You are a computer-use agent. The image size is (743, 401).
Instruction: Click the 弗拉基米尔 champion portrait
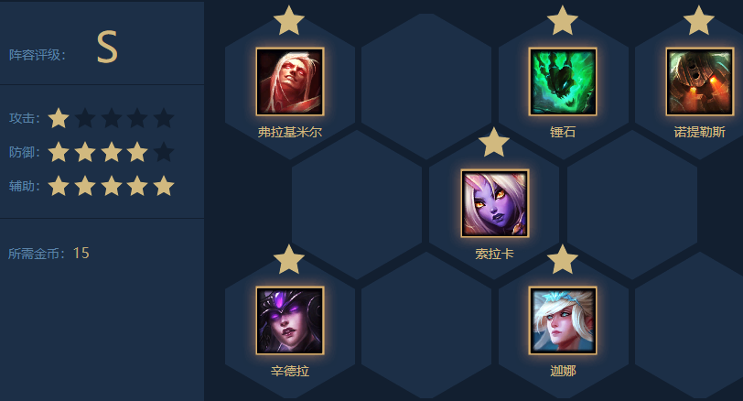(x=290, y=81)
